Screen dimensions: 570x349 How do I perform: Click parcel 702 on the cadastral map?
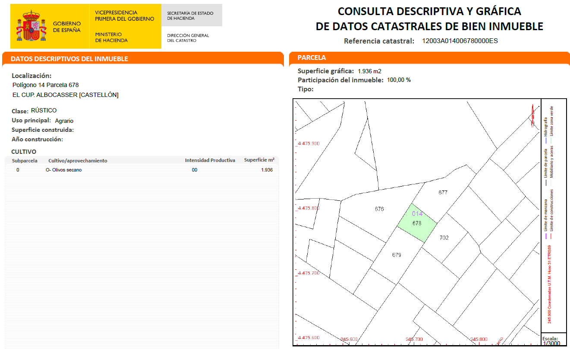tap(444, 237)
